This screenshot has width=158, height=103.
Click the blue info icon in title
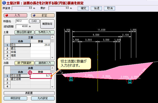coord(4,3)
